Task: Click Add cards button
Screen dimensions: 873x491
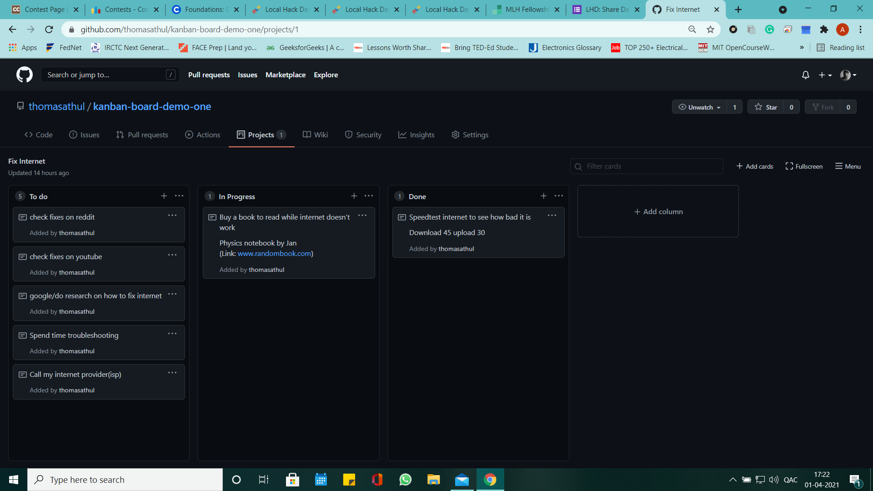Action: coord(755,166)
